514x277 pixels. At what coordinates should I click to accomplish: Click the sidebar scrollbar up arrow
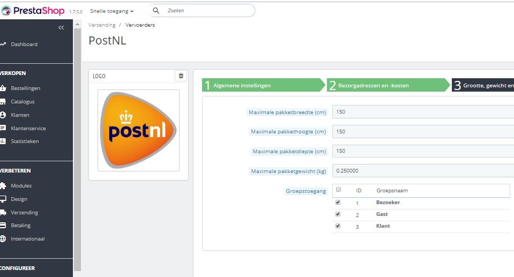(77, 24)
